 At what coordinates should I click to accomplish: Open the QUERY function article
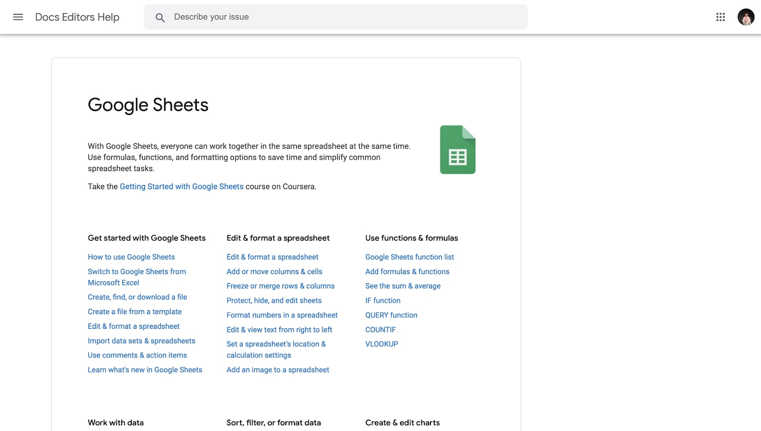(391, 315)
